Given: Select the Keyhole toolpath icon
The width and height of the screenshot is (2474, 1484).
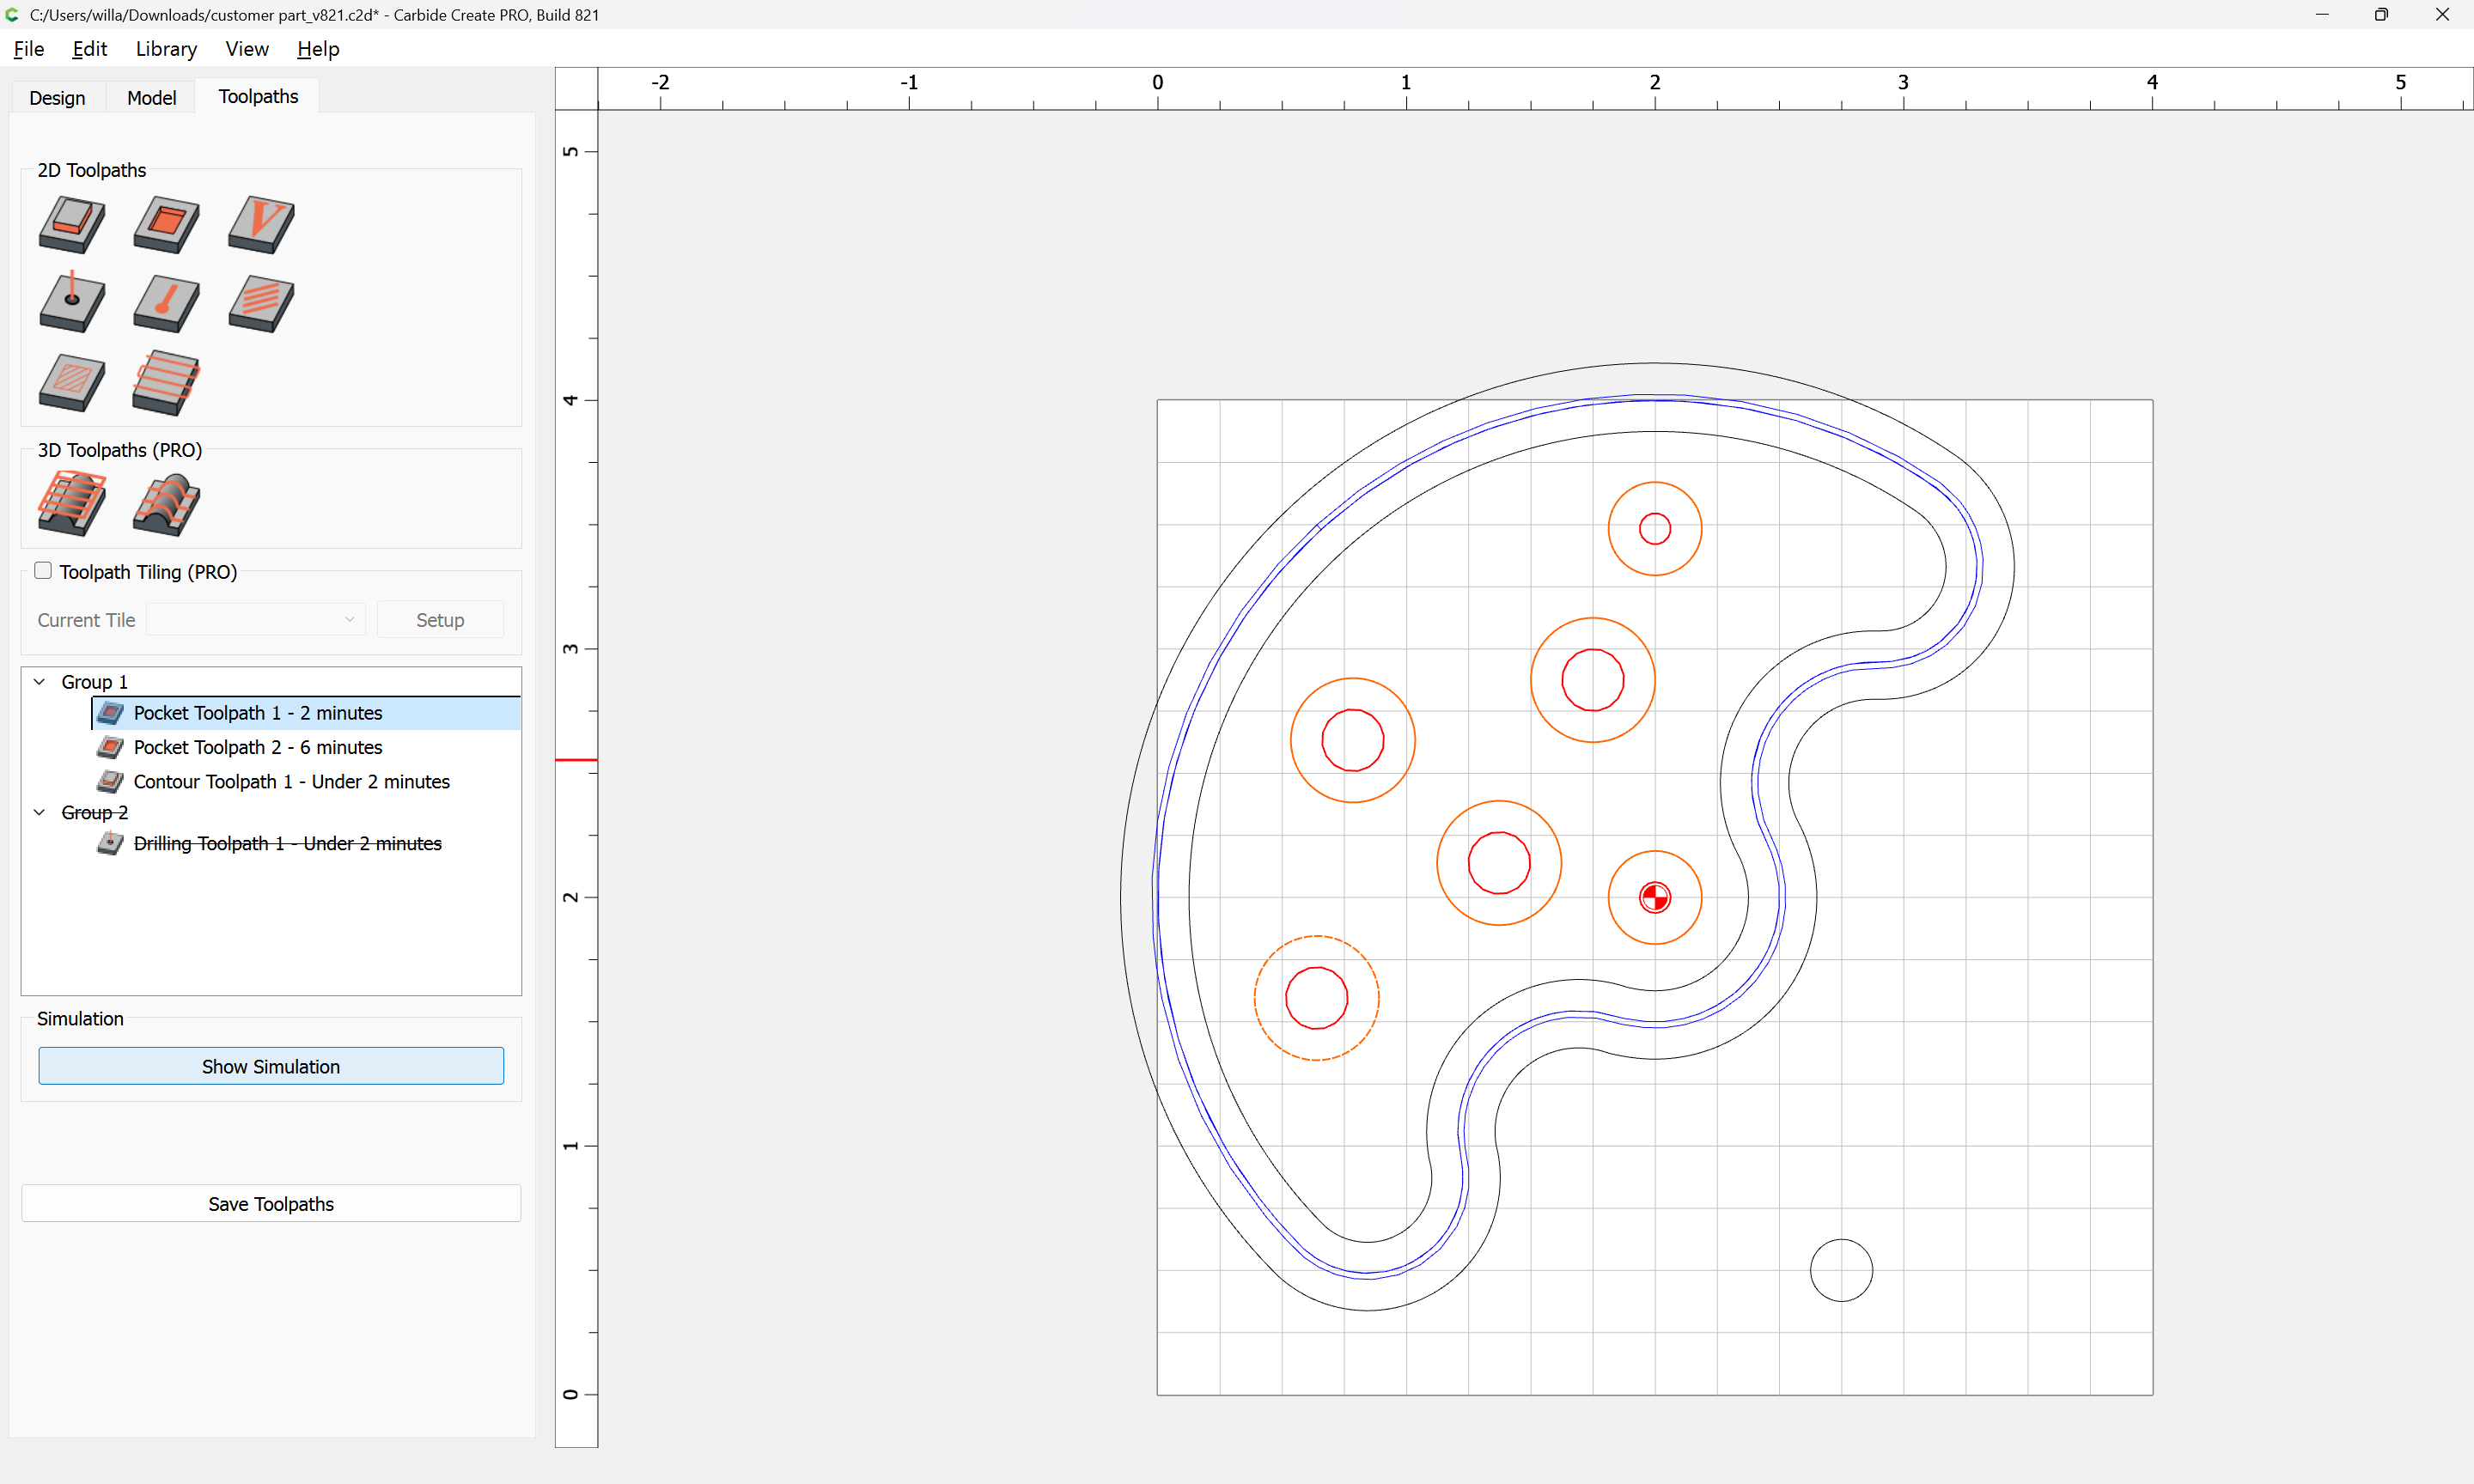Looking at the screenshot, I should pos(166,303).
